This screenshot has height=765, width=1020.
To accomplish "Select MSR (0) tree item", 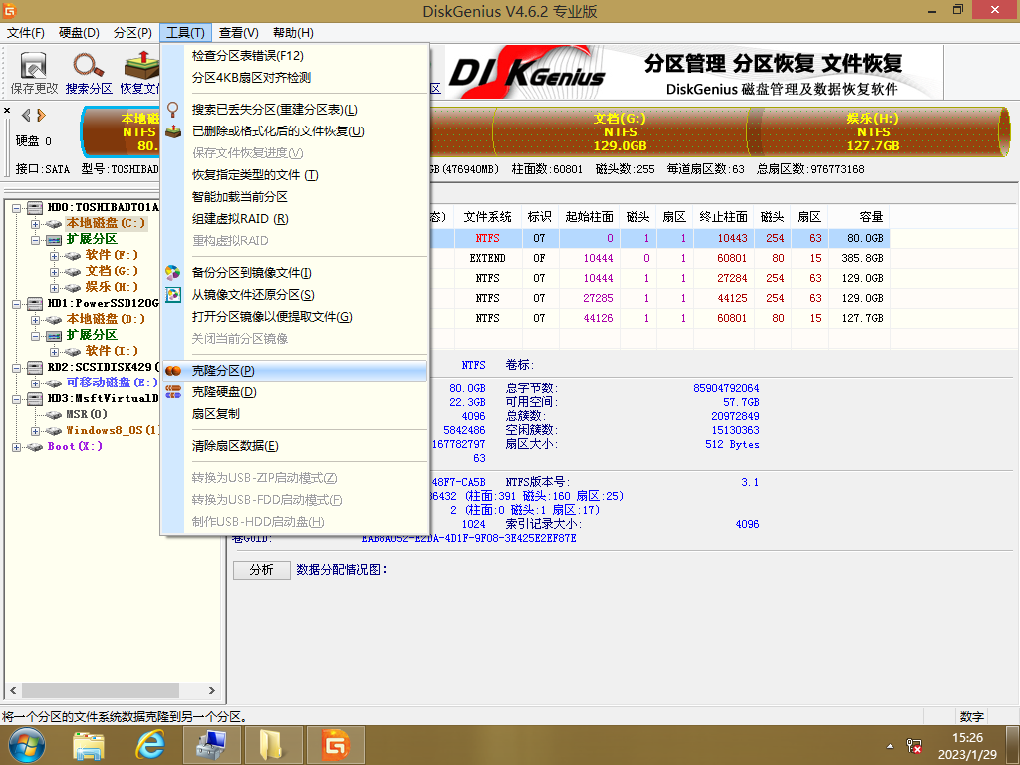I will point(86,414).
